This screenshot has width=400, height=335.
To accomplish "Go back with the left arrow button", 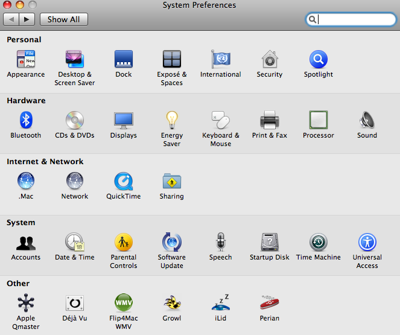I will click(11, 19).
